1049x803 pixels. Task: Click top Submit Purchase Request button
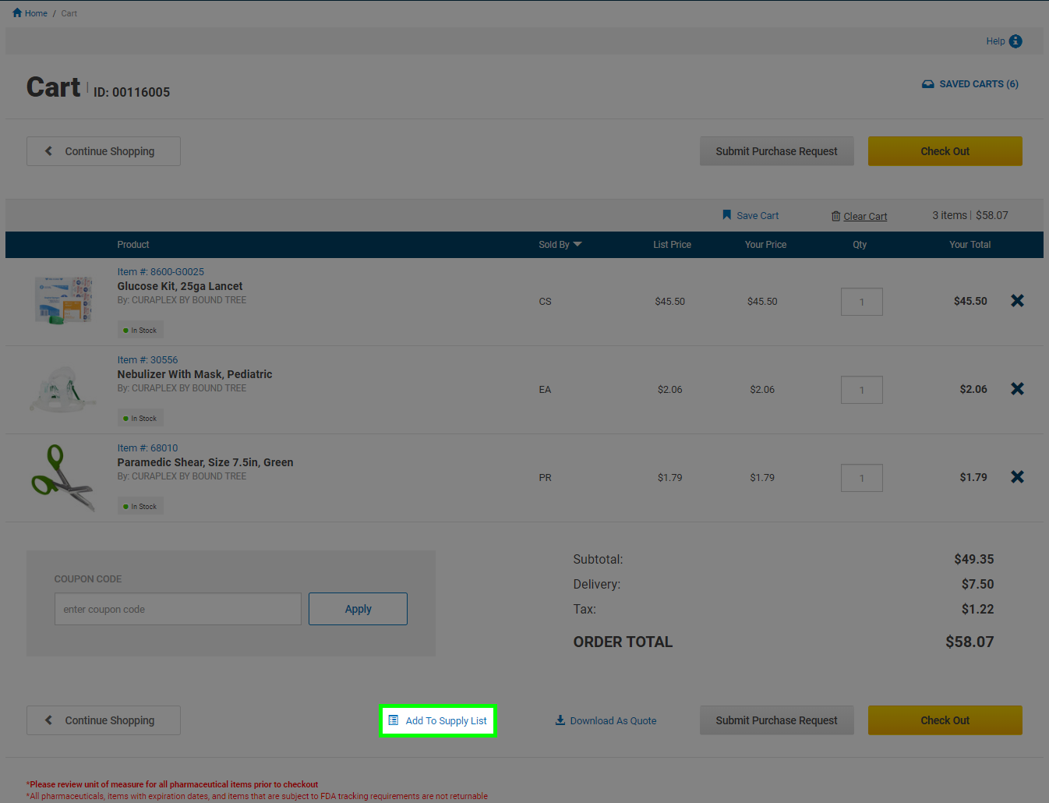pos(777,151)
